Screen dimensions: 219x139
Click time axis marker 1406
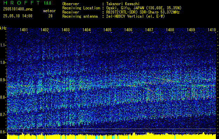click(128, 30)
